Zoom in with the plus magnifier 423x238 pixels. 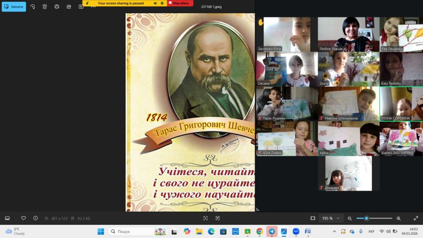pos(399,218)
